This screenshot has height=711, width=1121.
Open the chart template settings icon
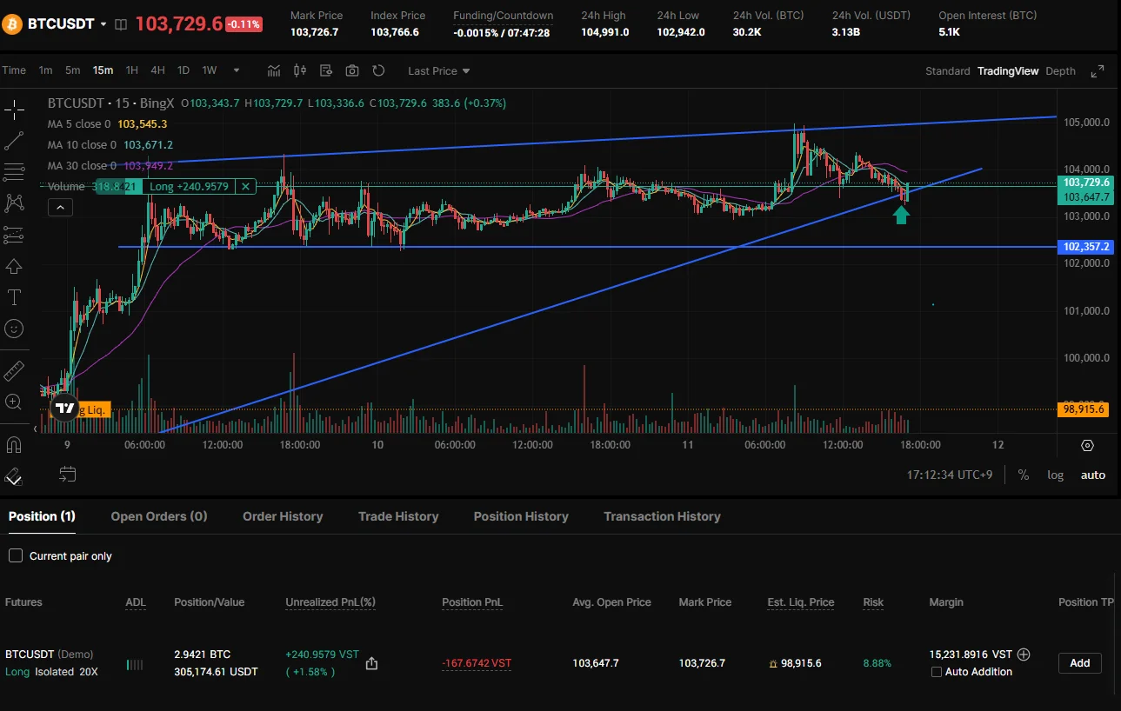pos(327,70)
